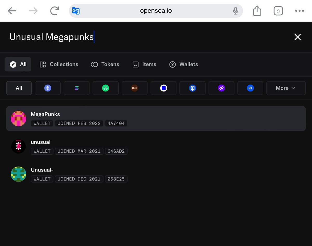Select the All search category tab
This screenshot has width=312, height=246.
pyautogui.click(x=18, y=64)
